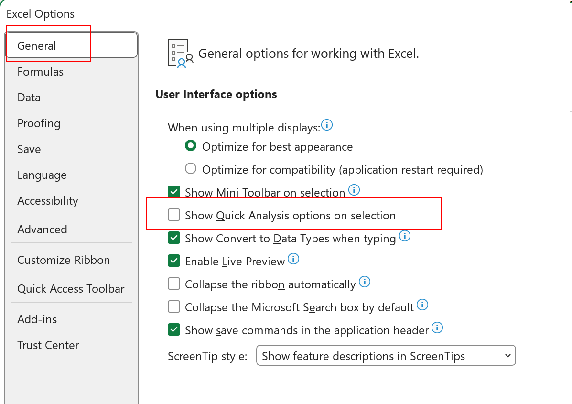572x404 pixels.
Task: Click info icon beside Show save commands
Action: click(437, 328)
